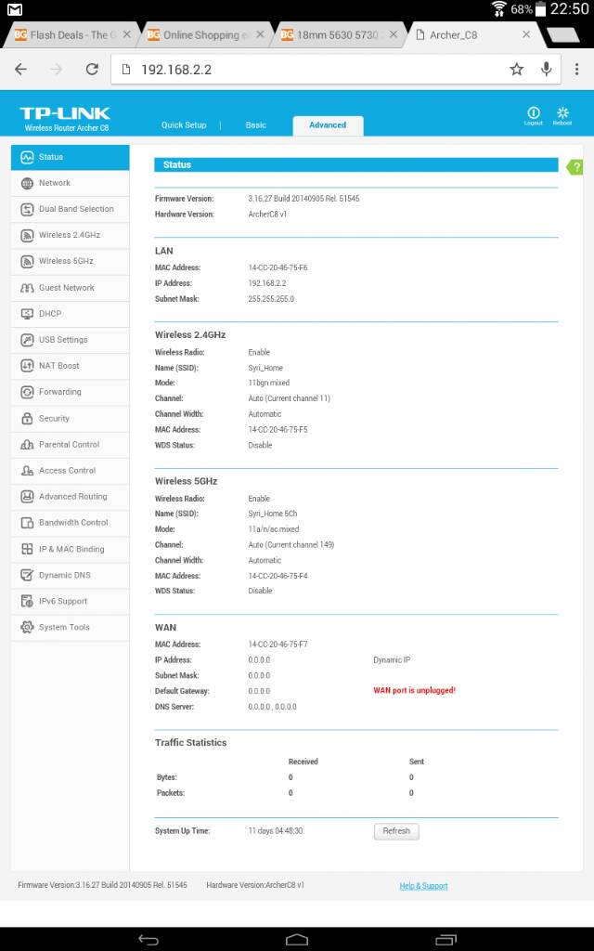The width and height of the screenshot is (594, 951).
Task: Tap the microphone voice search icon
Action: [547, 69]
